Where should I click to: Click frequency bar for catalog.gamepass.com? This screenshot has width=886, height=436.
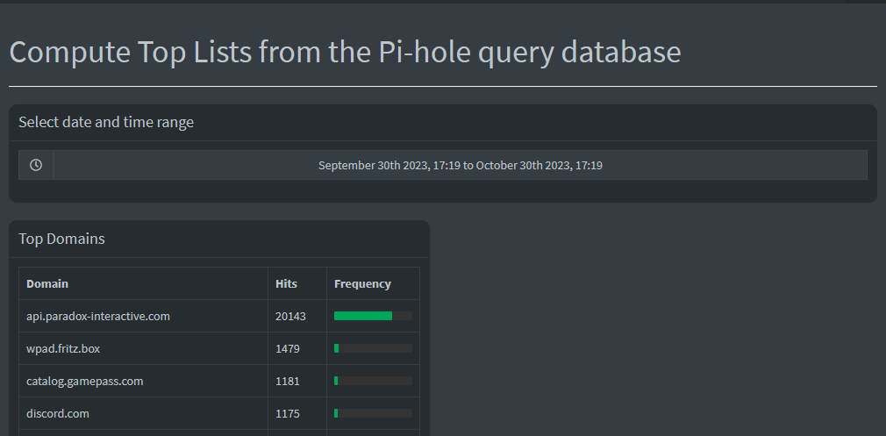point(373,382)
